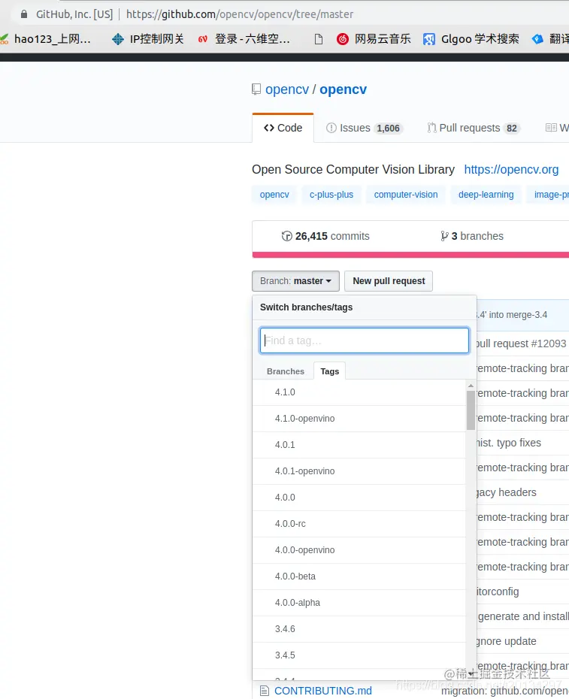The height and width of the screenshot is (699, 569).
Task: Open the CONTRIBUTING.md file
Action: tap(323, 691)
